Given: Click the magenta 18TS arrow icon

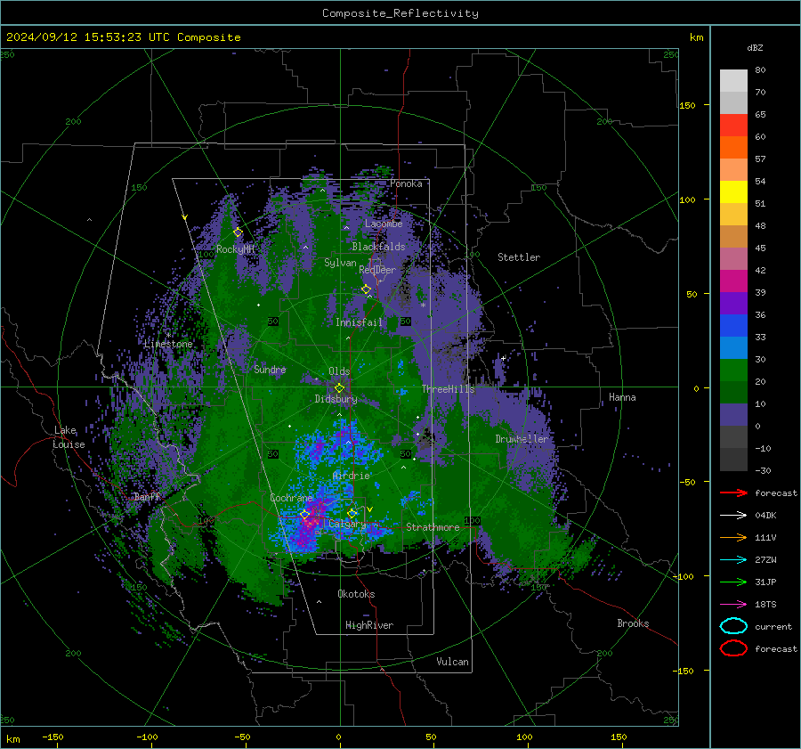Looking at the screenshot, I should (x=733, y=605).
